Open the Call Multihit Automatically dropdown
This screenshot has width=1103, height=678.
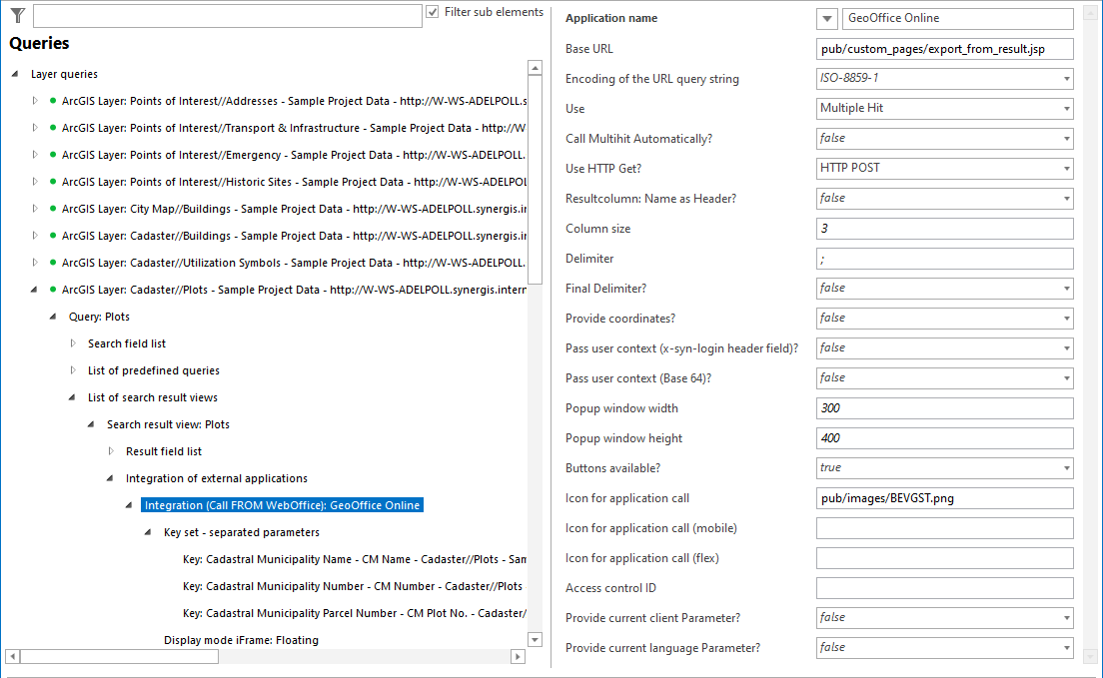point(1065,138)
